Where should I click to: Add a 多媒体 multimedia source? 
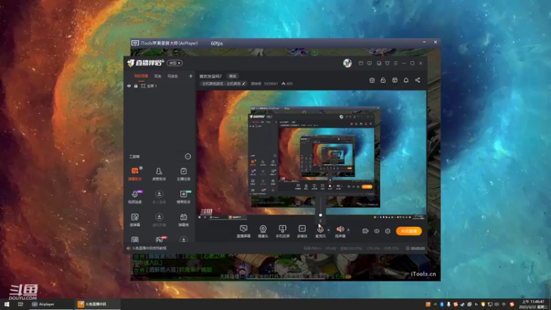302,231
